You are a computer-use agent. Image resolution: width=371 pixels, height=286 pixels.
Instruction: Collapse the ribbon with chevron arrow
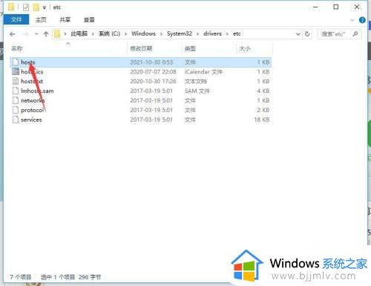(x=352, y=20)
